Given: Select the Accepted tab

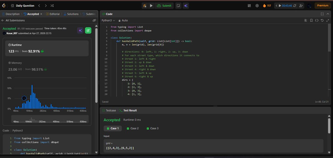Looking at the screenshot, I should (x=31, y=14).
